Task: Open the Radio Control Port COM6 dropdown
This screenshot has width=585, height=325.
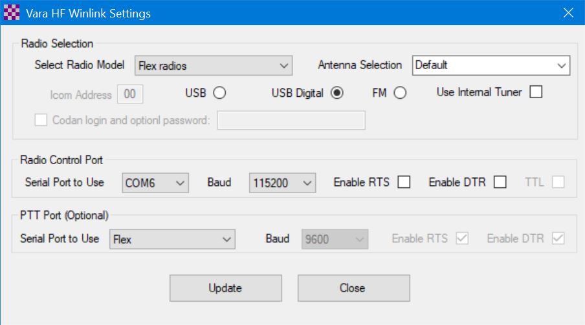Action: (155, 183)
